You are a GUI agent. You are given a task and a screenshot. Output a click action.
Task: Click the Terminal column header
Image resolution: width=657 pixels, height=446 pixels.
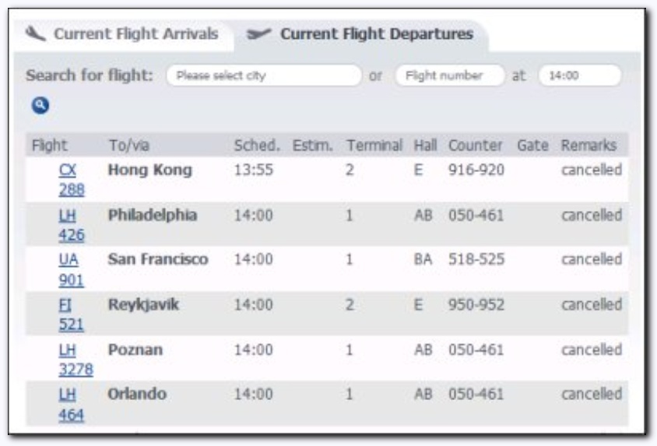(x=374, y=146)
